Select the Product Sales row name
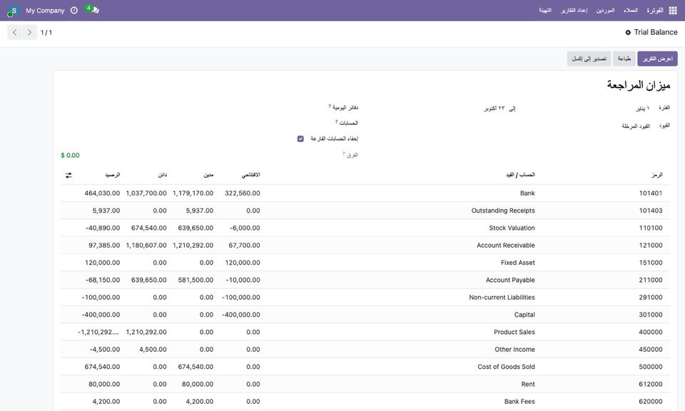This screenshot has height=411, width=685. pos(514,332)
